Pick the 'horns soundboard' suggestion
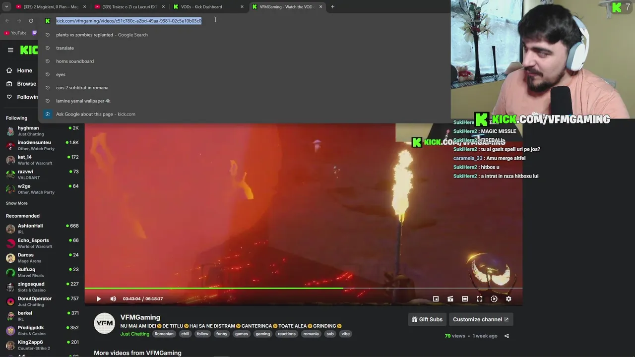Screen dimensions: 635x357 244,61
